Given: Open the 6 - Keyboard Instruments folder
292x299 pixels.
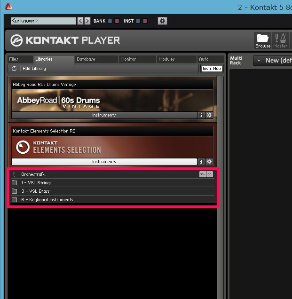Looking at the screenshot, I should tap(113, 200).
